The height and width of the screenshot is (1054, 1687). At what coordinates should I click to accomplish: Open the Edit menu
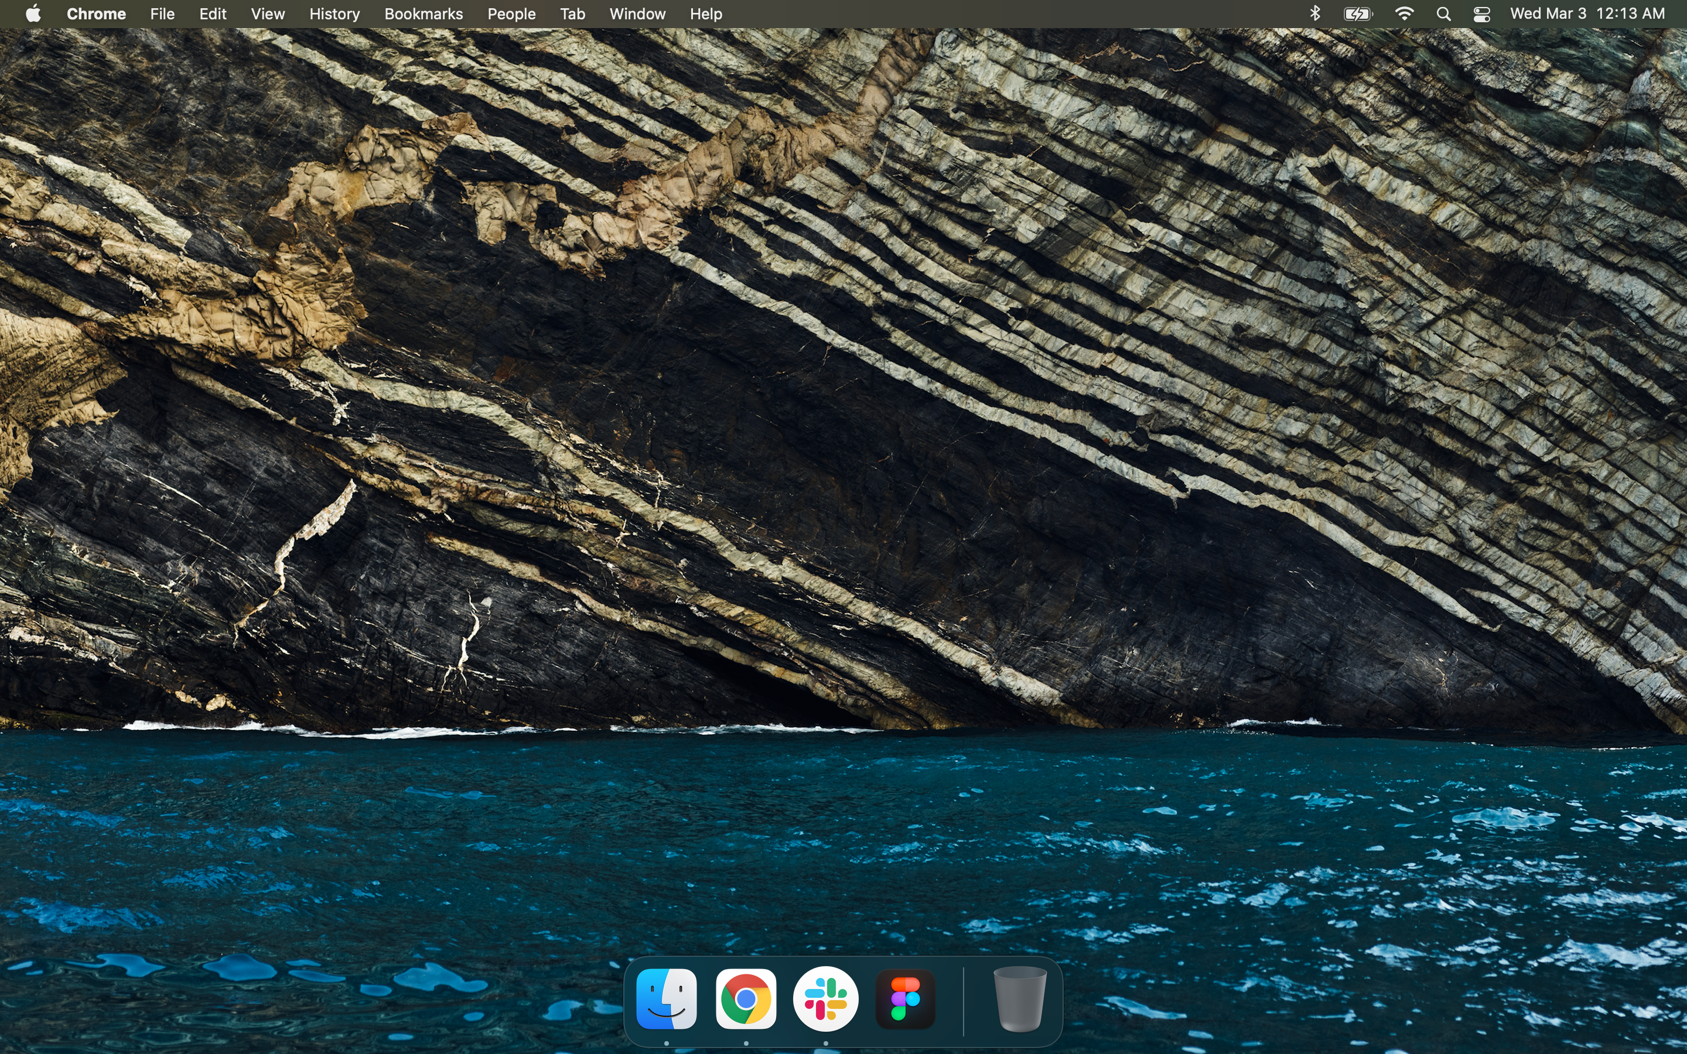(x=213, y=14)
